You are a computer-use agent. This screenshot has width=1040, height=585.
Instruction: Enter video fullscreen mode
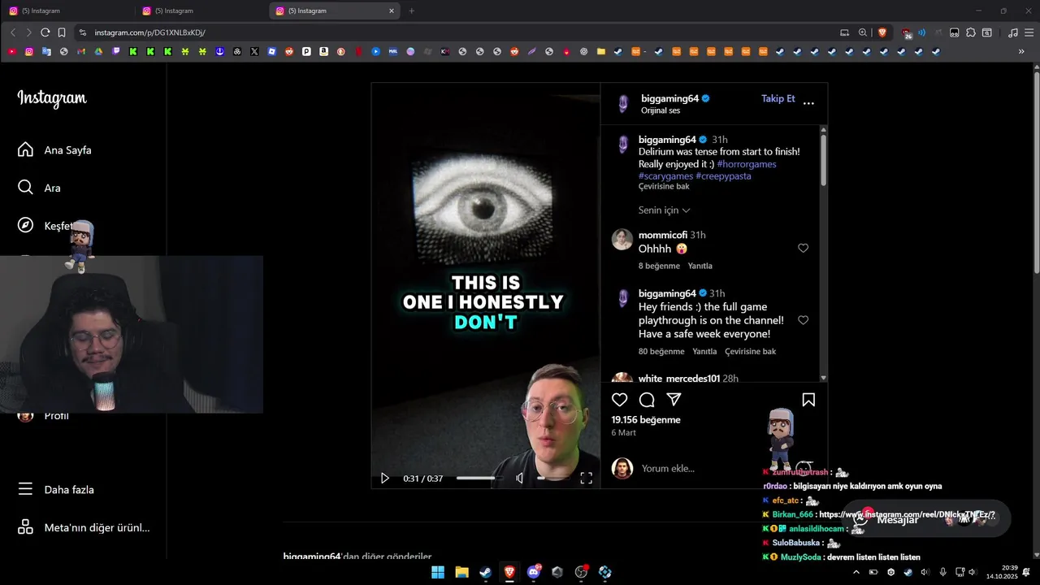click(x=586, y=479)
